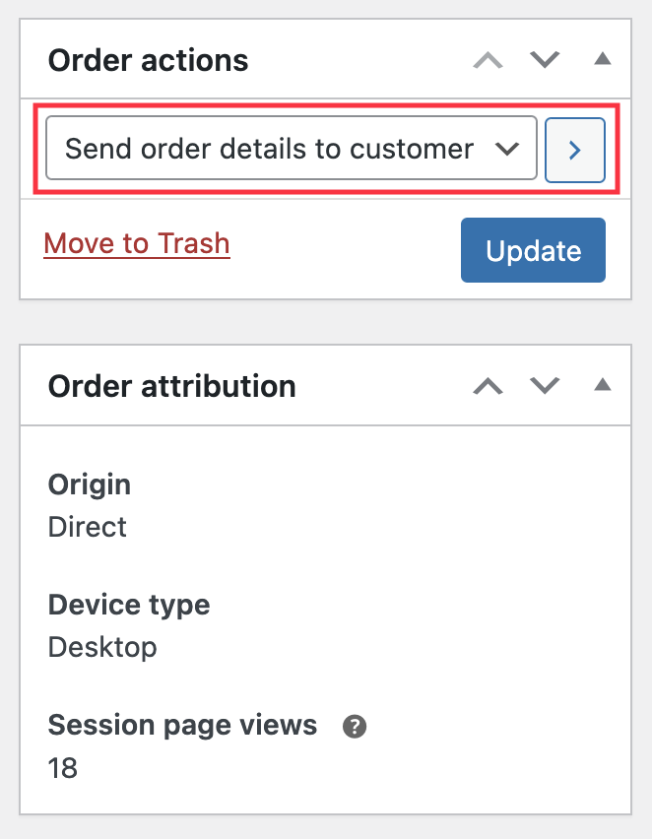Select the Desktop device value text
652x839 pixels.
coord(102,647)
